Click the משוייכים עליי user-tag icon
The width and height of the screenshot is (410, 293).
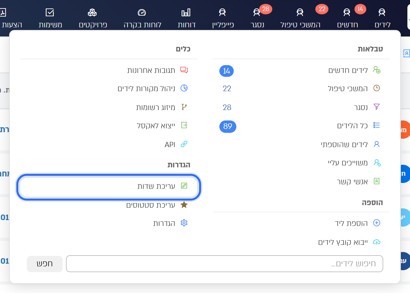pos(377,162)
